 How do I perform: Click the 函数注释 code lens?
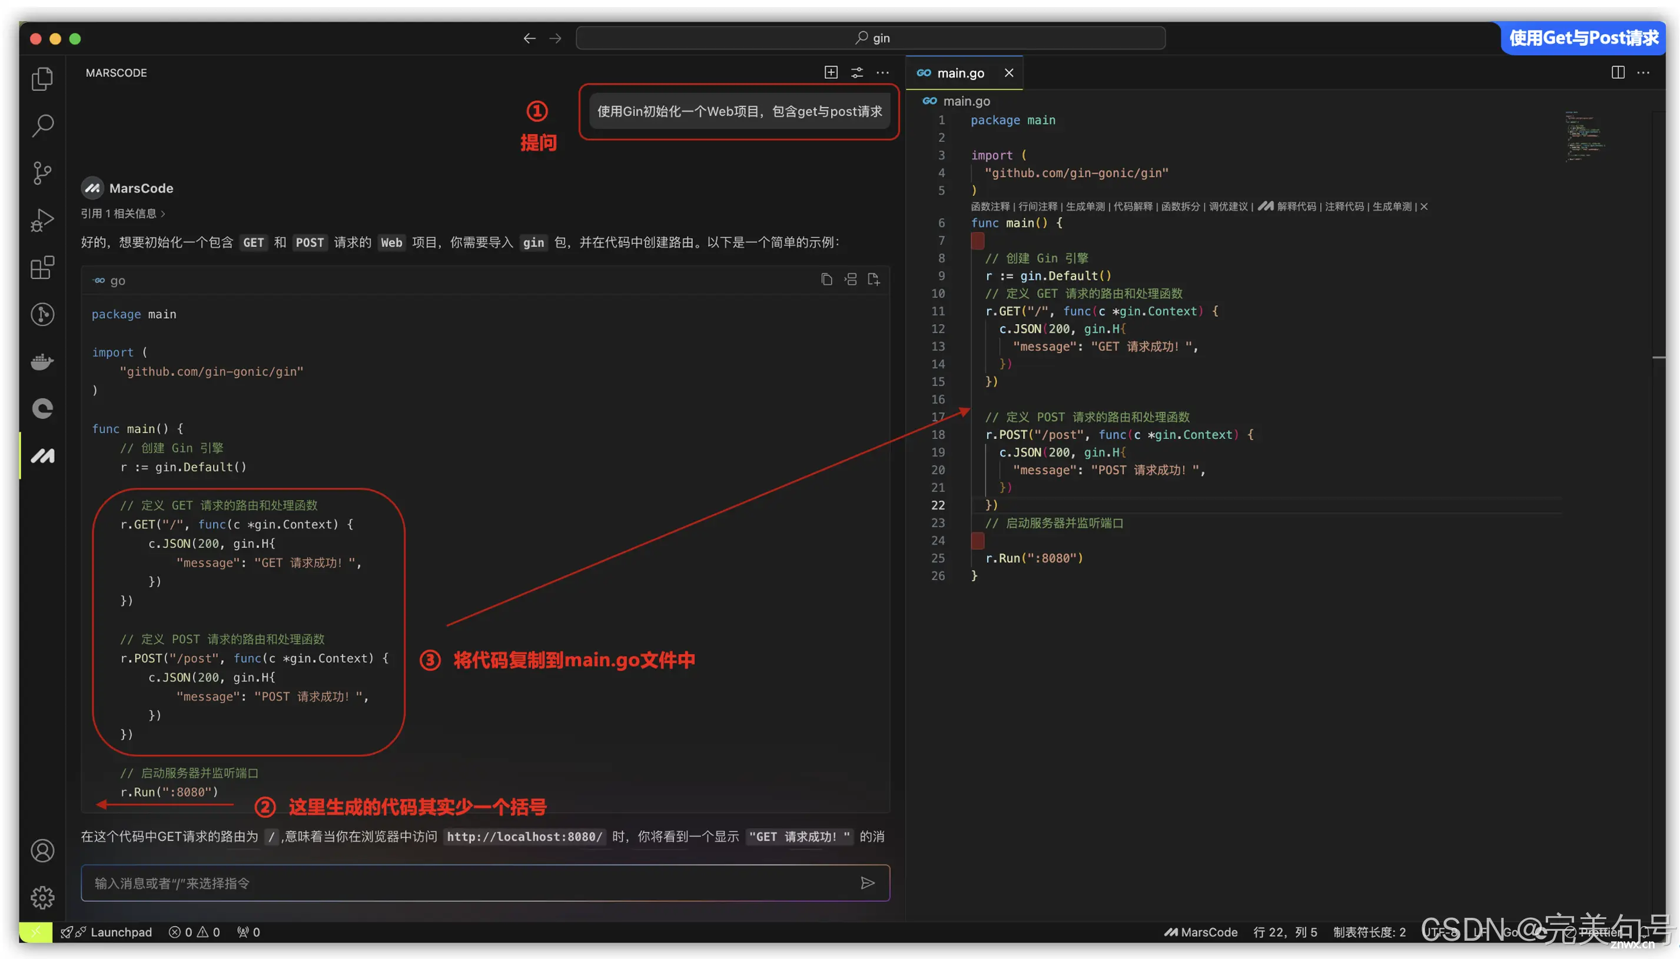990,207
